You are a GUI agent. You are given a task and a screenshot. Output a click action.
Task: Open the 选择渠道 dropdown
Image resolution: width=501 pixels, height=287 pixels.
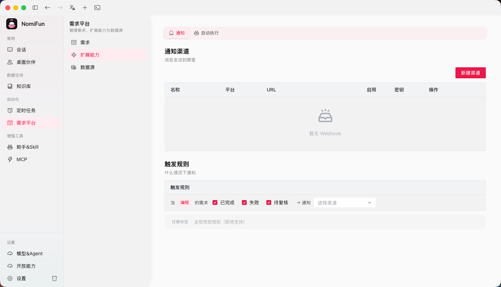344,202
